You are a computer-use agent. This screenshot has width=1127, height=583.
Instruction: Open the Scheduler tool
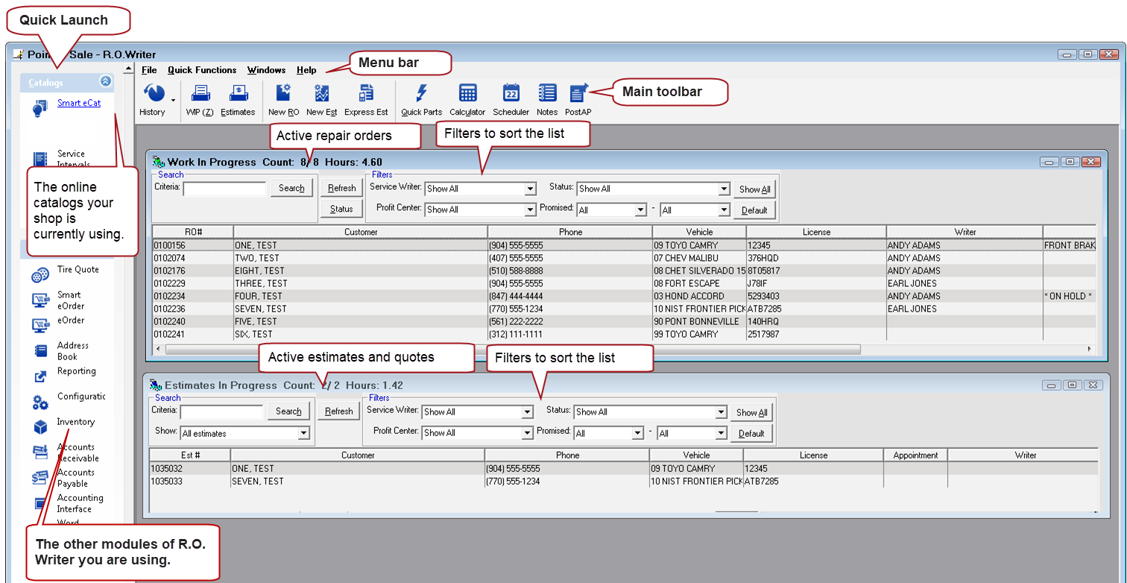(511, 94)
